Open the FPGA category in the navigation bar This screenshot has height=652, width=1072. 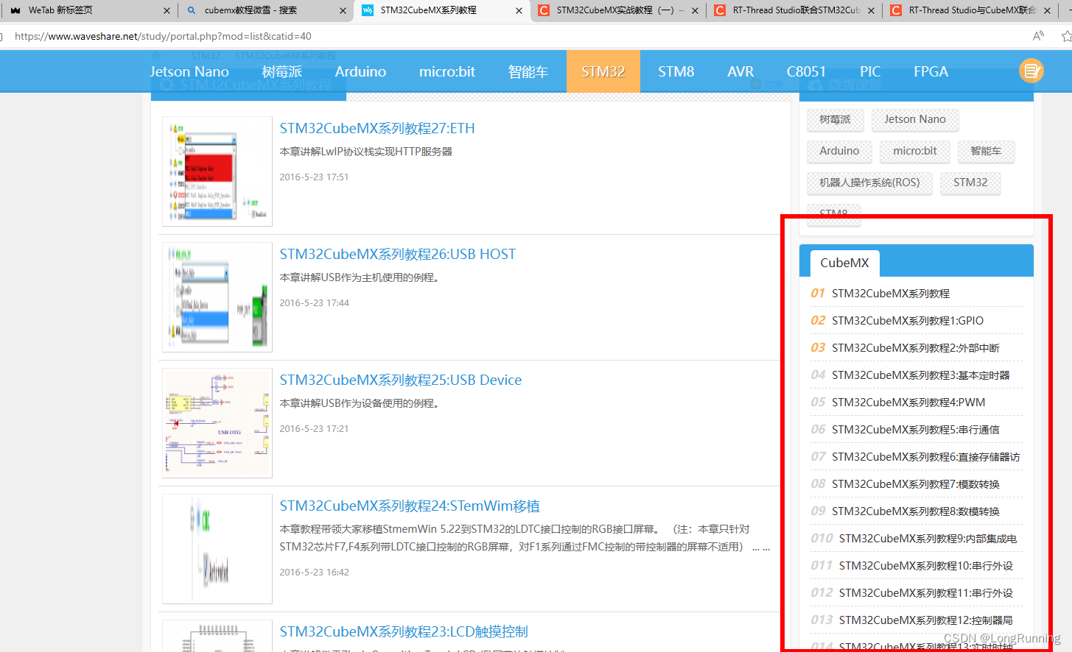click(x=931, y=71)
